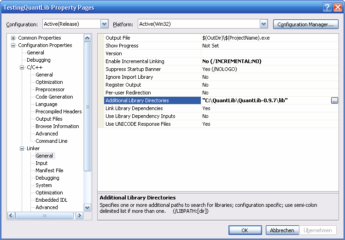Select General under Configuration Properties

(x=35, y=53)
